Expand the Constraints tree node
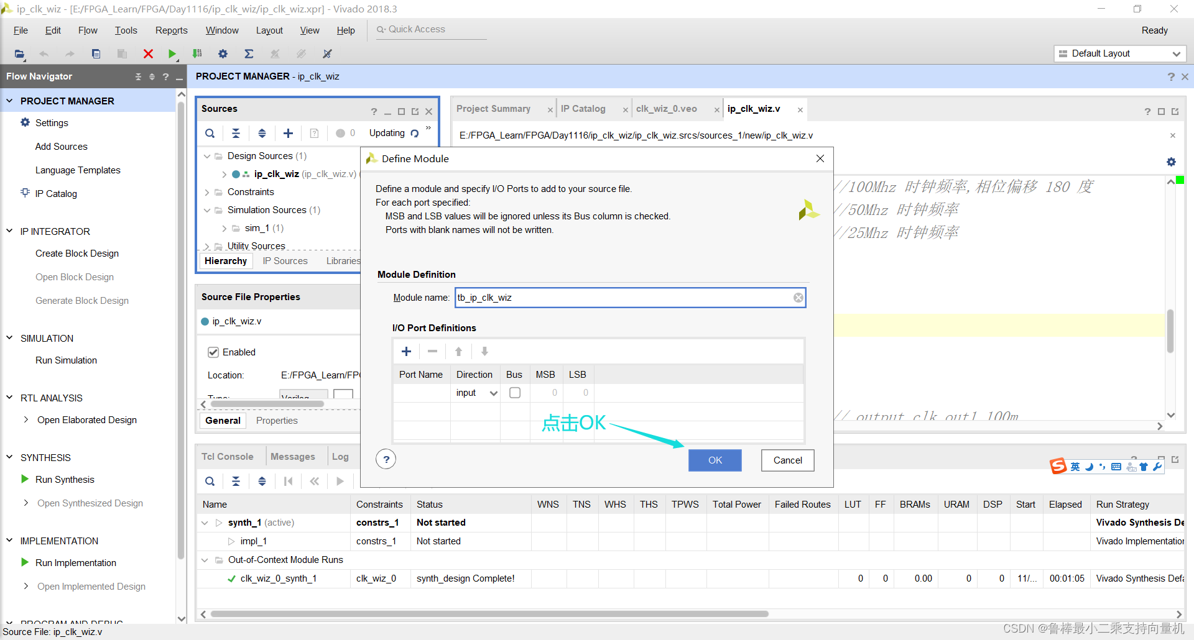This screenshot has height=640, width=1194. point(207,192)
